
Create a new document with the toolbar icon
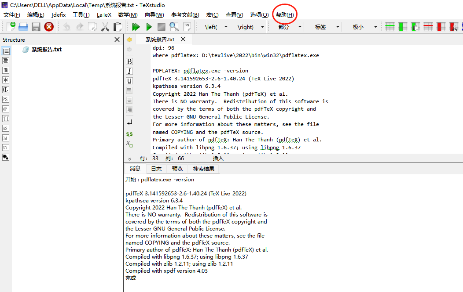click(x=11, y=27)
